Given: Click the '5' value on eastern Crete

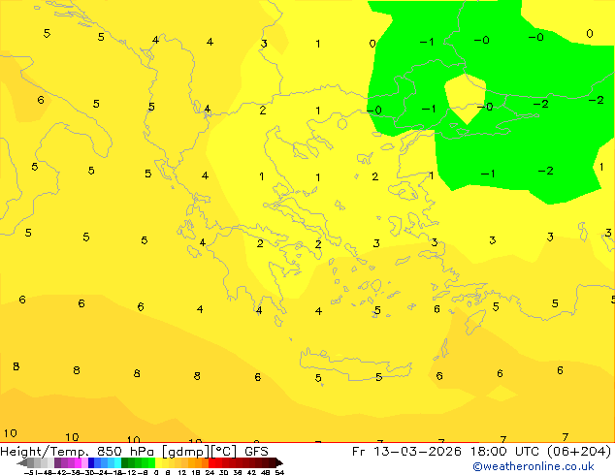Looking at the screenshot, I should click(x=378, y=377).
